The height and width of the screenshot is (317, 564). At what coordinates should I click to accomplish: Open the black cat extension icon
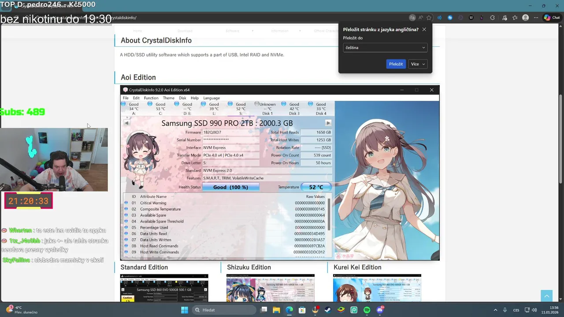[x=471, y=18]
